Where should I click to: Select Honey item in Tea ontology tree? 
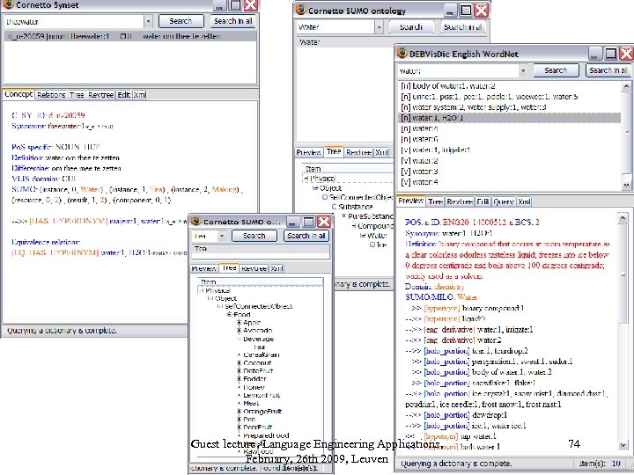click(x=254, y=387)
